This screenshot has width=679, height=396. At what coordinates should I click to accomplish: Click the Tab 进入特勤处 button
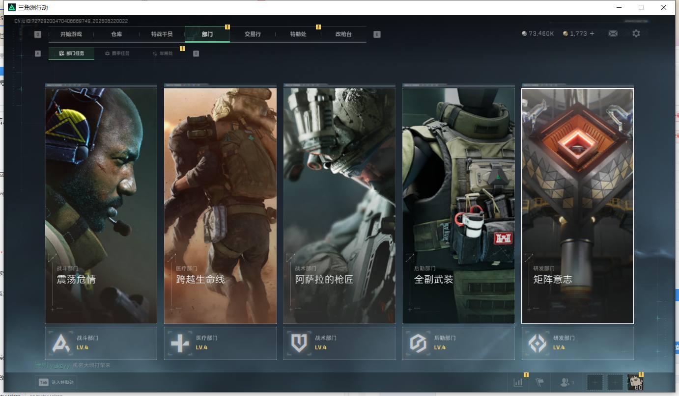56,382
